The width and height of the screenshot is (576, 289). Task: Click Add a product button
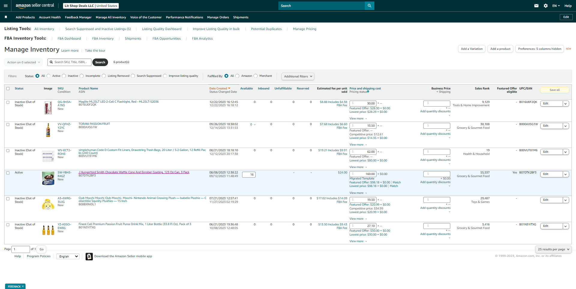(x=500, y=49)
